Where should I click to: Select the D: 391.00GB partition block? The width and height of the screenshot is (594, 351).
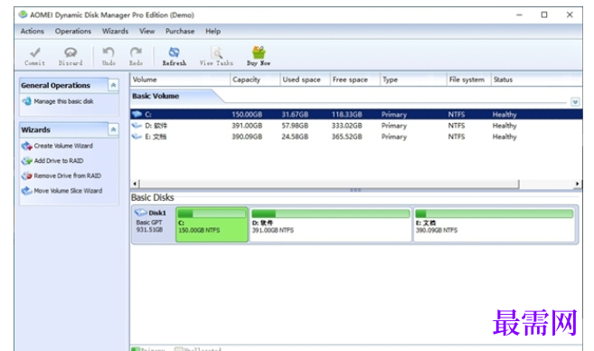(x=330, y=224)
